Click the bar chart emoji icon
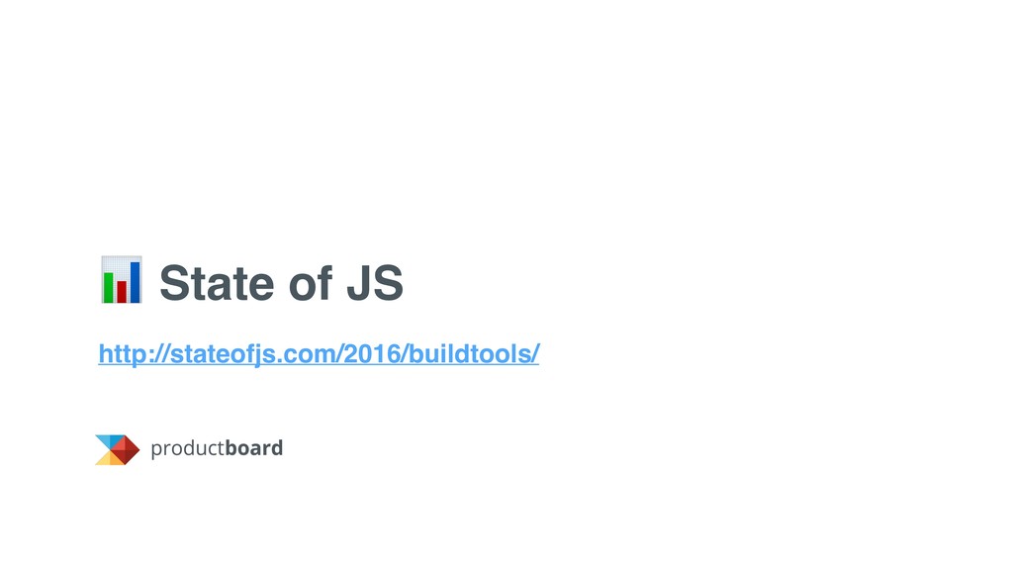 [x=121, y=281]
